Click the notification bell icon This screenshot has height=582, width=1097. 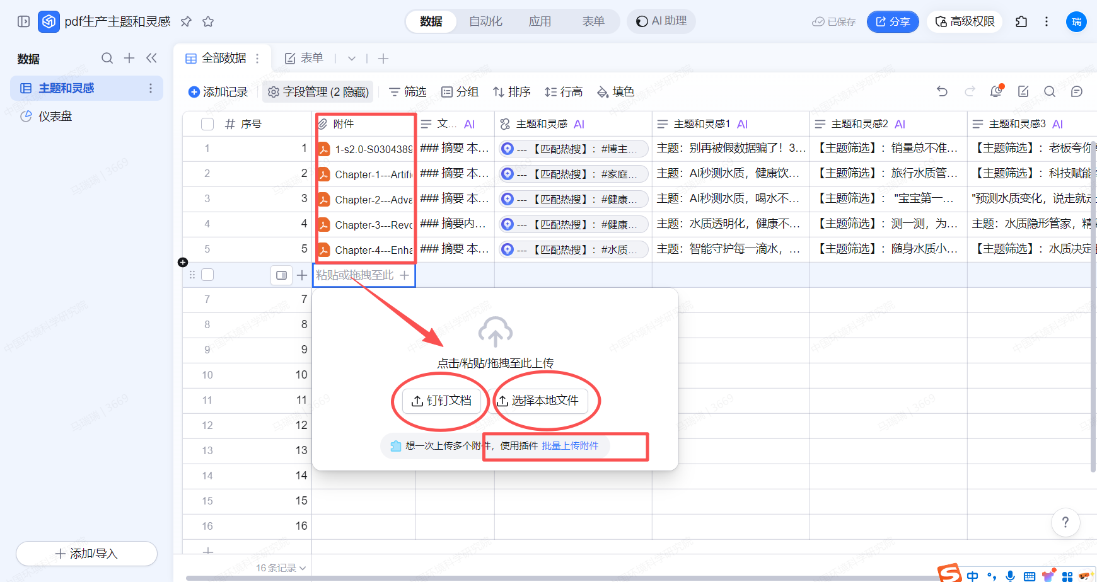(x=996, y=91)
